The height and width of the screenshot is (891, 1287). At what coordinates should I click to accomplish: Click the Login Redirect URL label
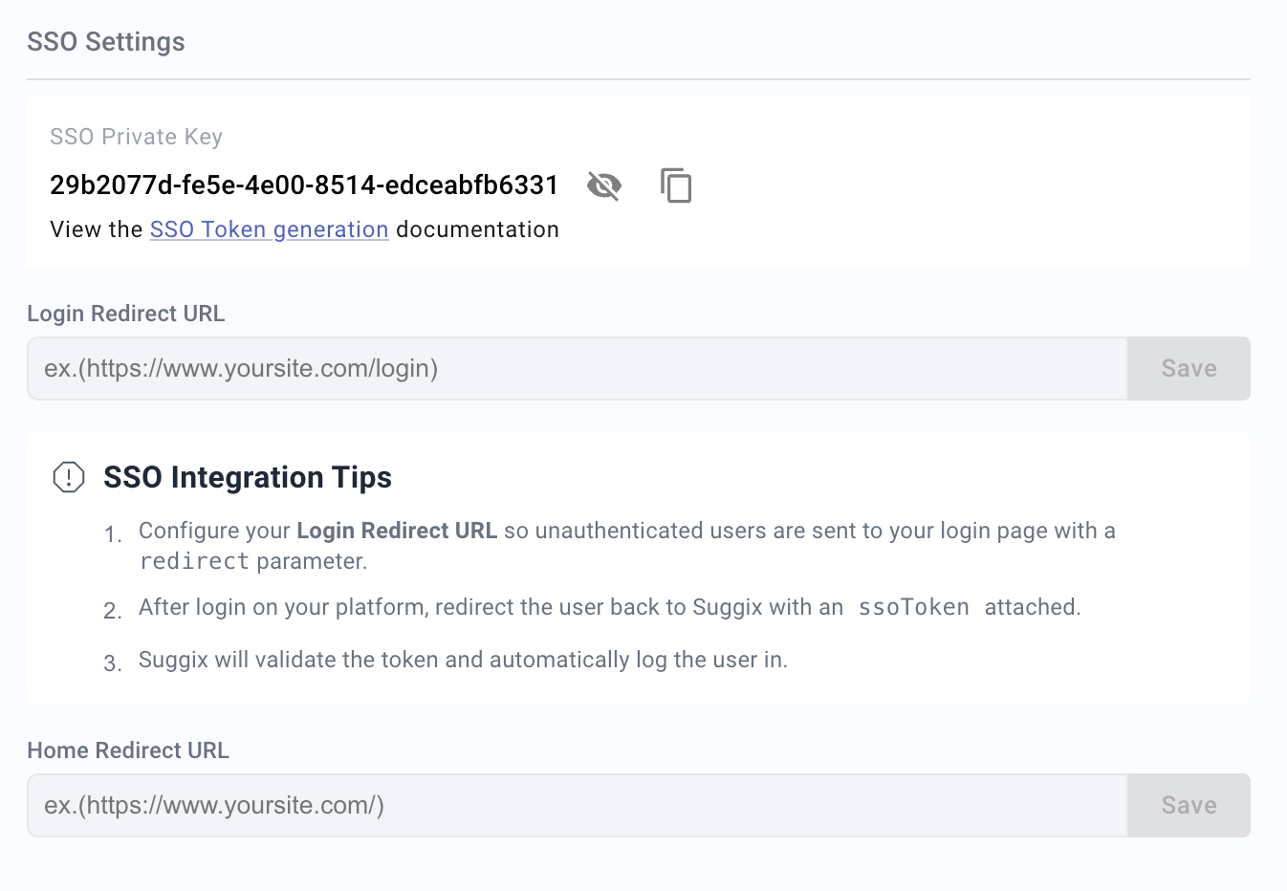[x=125, y=314]
